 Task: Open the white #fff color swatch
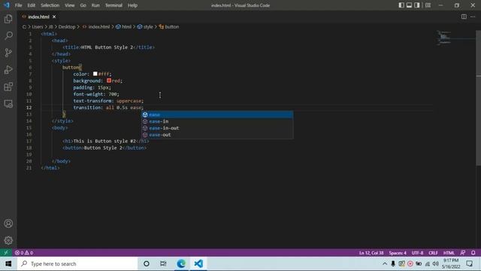[95, 74]
